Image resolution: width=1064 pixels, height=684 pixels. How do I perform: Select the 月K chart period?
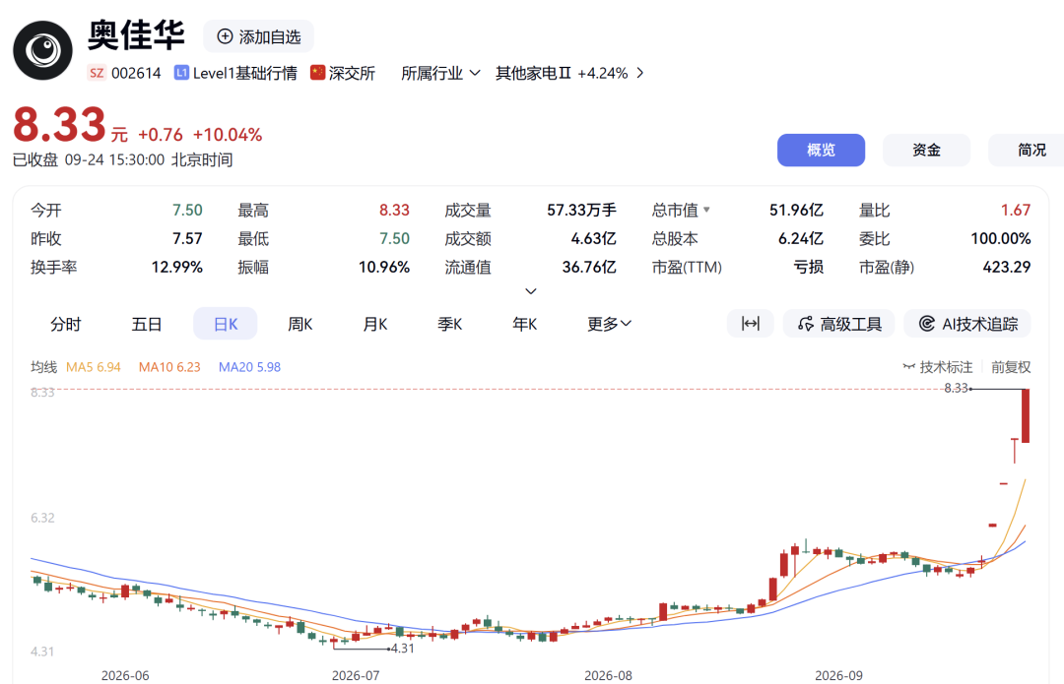[x=374, y=324]
